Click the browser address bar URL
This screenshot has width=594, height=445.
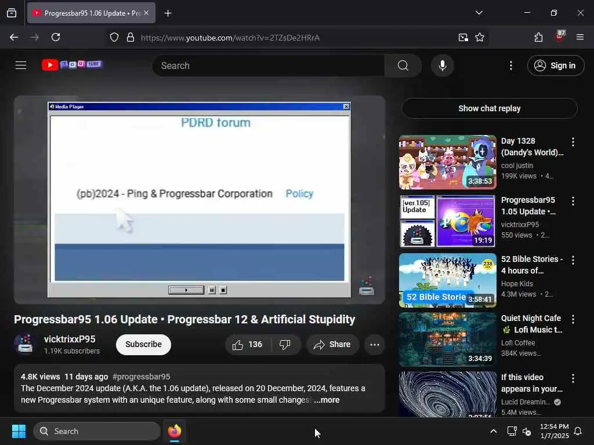point(230,38)
